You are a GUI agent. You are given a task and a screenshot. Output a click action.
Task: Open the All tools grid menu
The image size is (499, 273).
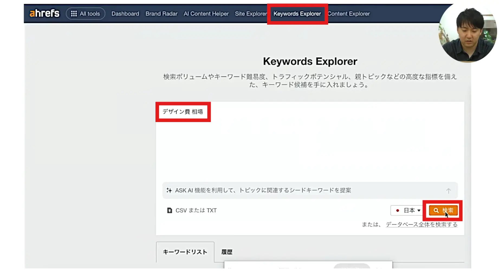[x=85, y=14]
